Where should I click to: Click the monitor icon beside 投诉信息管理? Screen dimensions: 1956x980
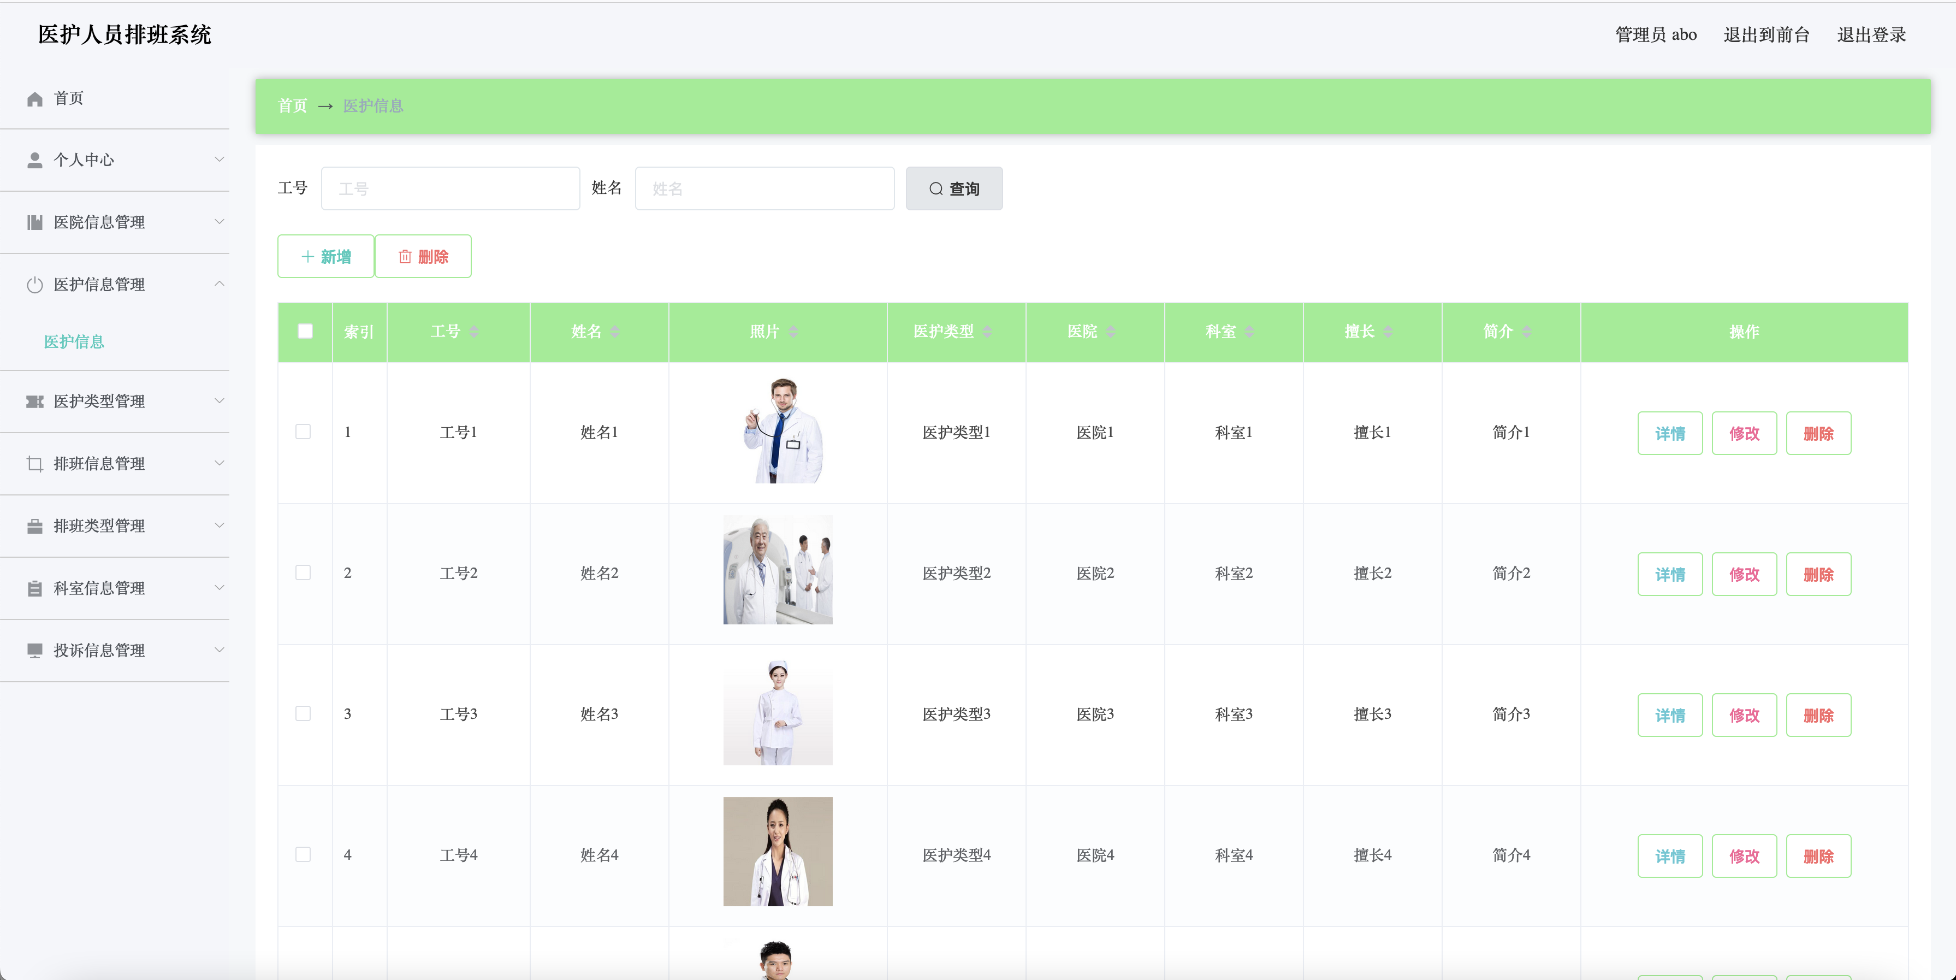tap(35, 650)
